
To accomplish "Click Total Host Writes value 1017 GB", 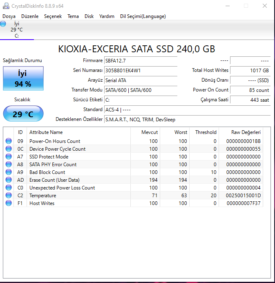I will point(250,71).
